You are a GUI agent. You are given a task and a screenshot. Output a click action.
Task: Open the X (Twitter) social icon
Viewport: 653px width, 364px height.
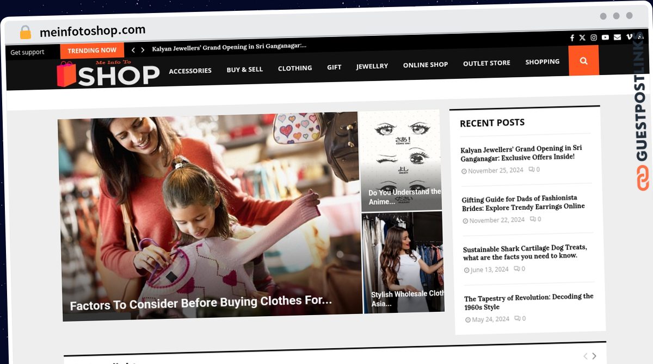click(x=582, y=37)
